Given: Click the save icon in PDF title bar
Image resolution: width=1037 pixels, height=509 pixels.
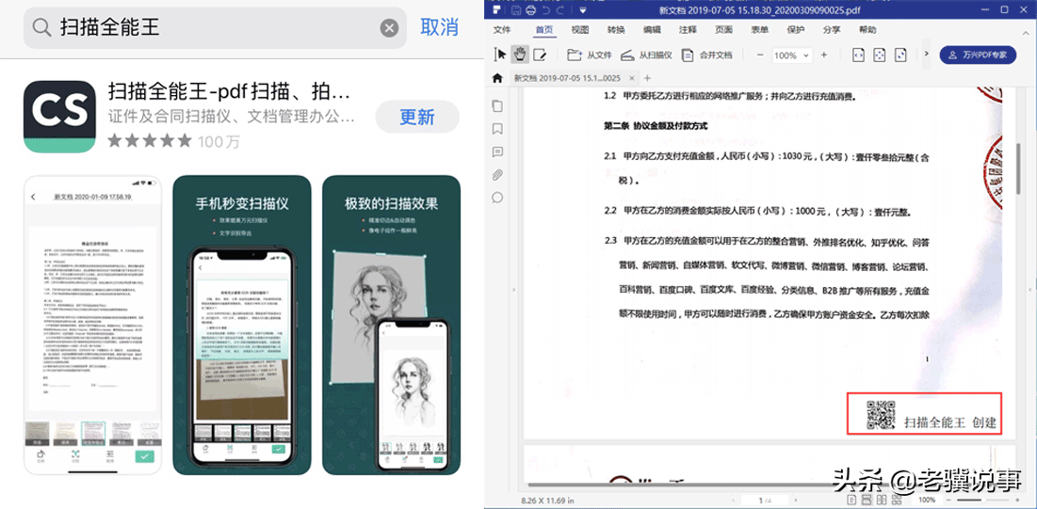Looking at the screenshot, I should coord(514,10).
